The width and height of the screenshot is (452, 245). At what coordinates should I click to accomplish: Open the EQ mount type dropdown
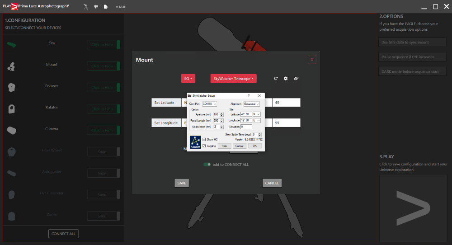pos(188,79)
